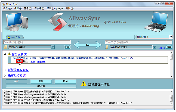Click the Allway Sync logo

tap(58, 22)
